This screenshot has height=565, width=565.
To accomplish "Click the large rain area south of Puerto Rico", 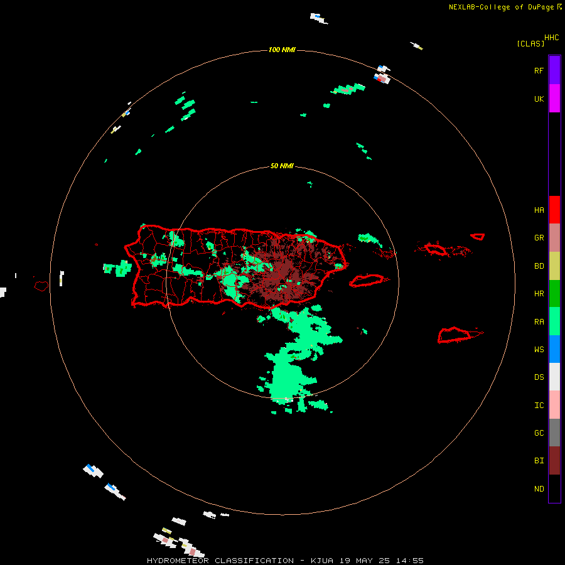I will coord(296,360).
